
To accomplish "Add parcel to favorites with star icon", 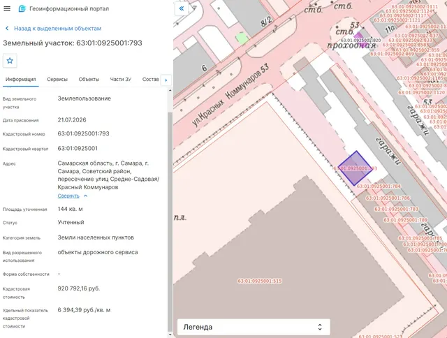I will [10, 61].
